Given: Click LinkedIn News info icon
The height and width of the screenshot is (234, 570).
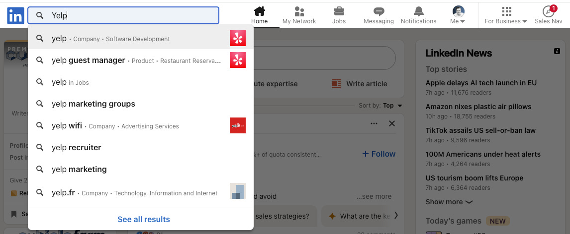Looking at the screenshot, I should click(557, 51).
